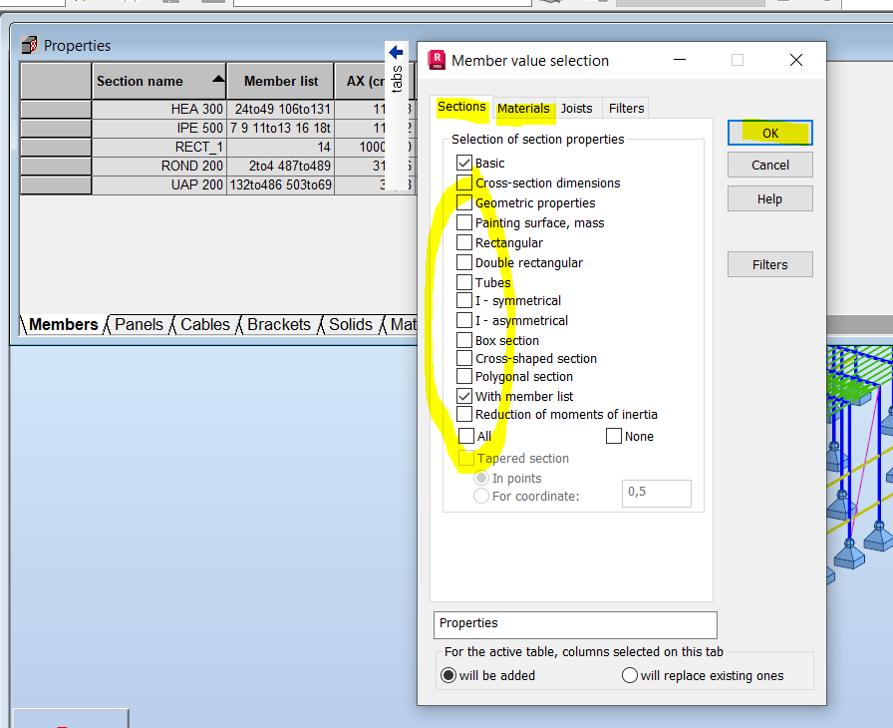Viewport: 893px width, 728px height.
Task: Click Section name column header
Action: (158, 82)
